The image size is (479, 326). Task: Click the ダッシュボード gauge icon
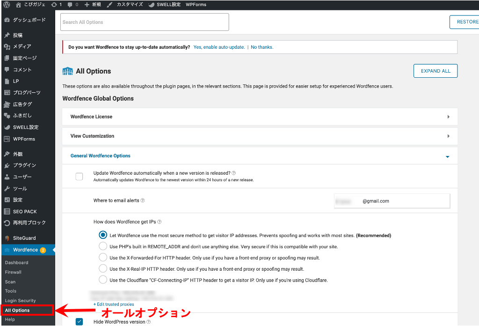7,20
